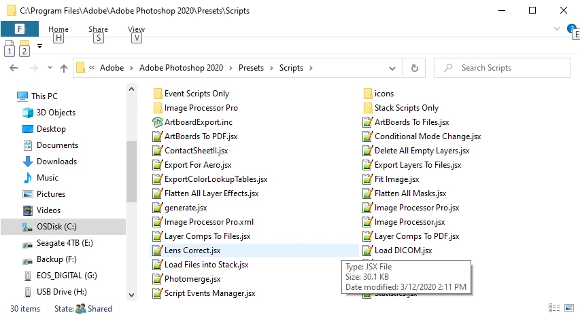580x317 pixels.
Task: Select Export For Aero.jsx icon
Action: click(x=158, y=165)
